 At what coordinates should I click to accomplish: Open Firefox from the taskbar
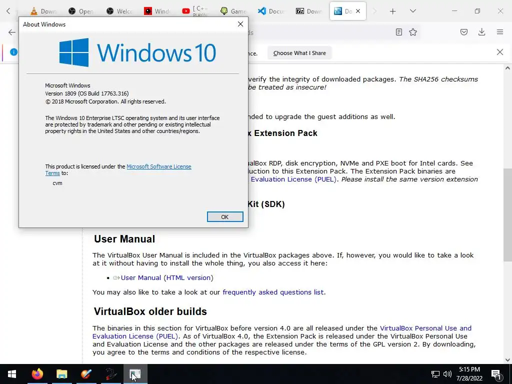click(x=37, y=374)
